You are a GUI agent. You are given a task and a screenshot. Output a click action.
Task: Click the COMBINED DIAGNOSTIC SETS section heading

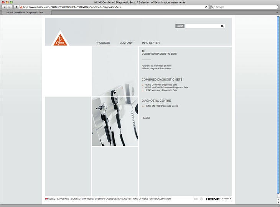pyautogui.click(x=162, y=80)
